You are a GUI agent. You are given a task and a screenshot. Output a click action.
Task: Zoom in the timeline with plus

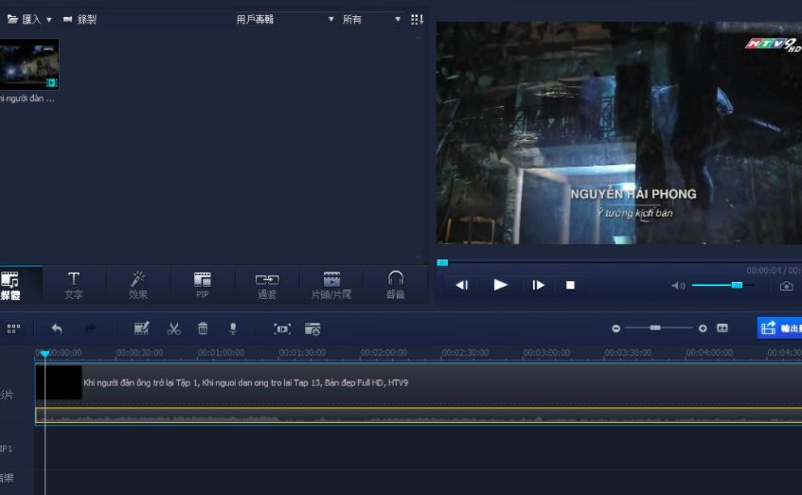(703, 328)
